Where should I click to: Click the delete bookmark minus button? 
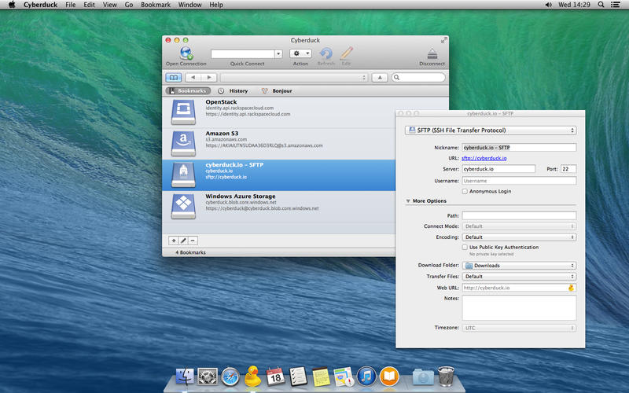[193, 240]
